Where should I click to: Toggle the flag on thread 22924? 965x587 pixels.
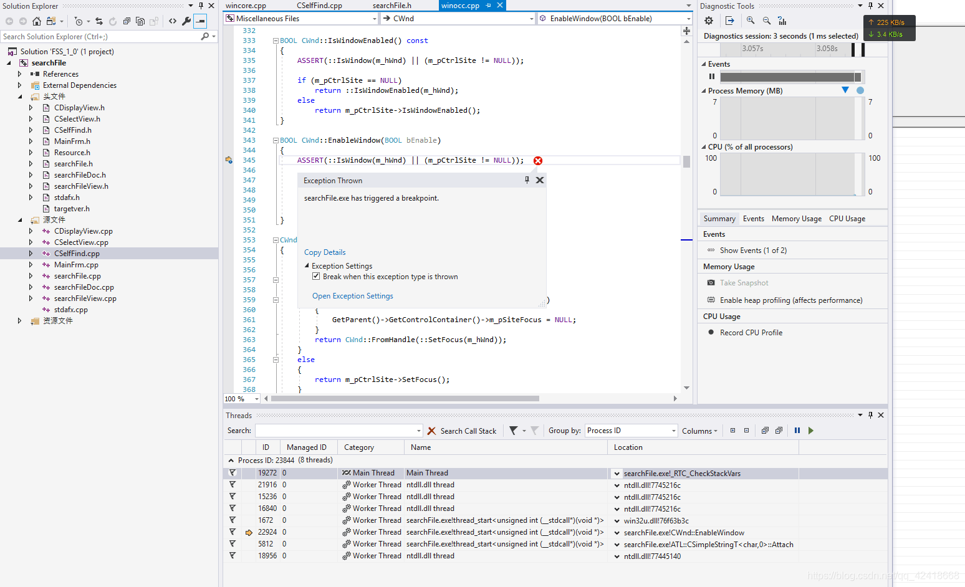pyautogui.click(x=233, y=532)
